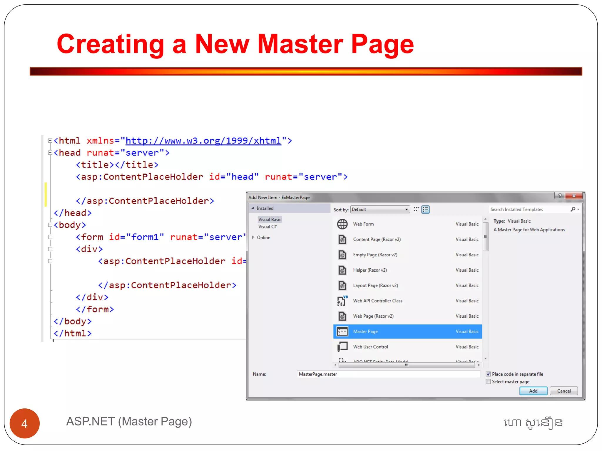Click the Web Page (Razor v2) icon

click(342, 316)
